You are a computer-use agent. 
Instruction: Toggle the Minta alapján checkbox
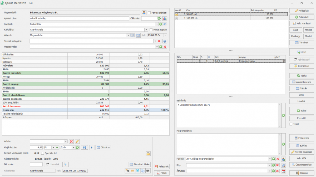[x=151, y=30]
